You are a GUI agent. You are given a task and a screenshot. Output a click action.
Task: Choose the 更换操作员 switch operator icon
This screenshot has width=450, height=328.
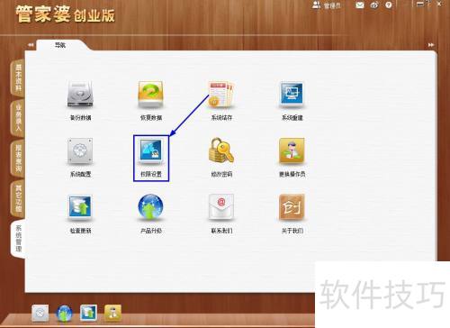[x=292, y=150]
